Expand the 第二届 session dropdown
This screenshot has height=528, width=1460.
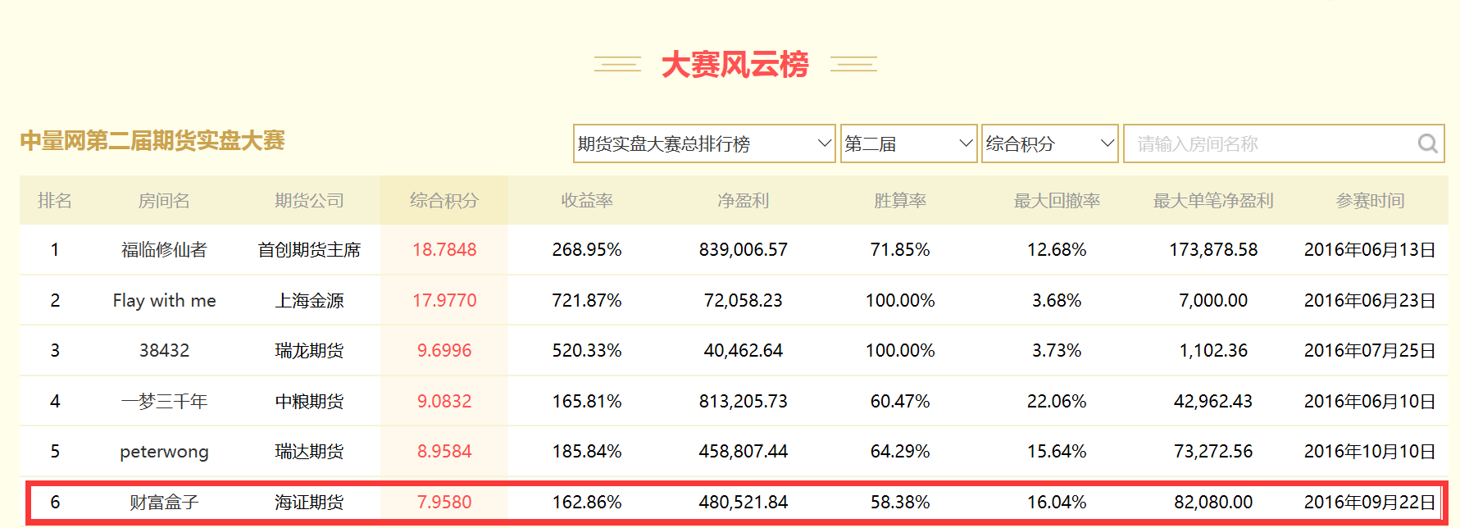point(907,144)
